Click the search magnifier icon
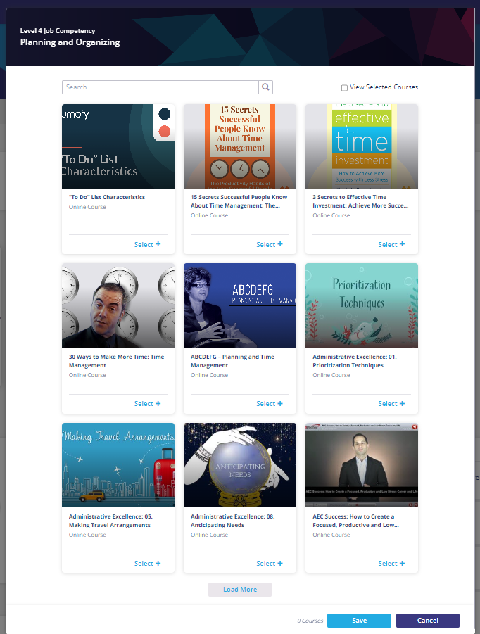 (x=265, y=87)
